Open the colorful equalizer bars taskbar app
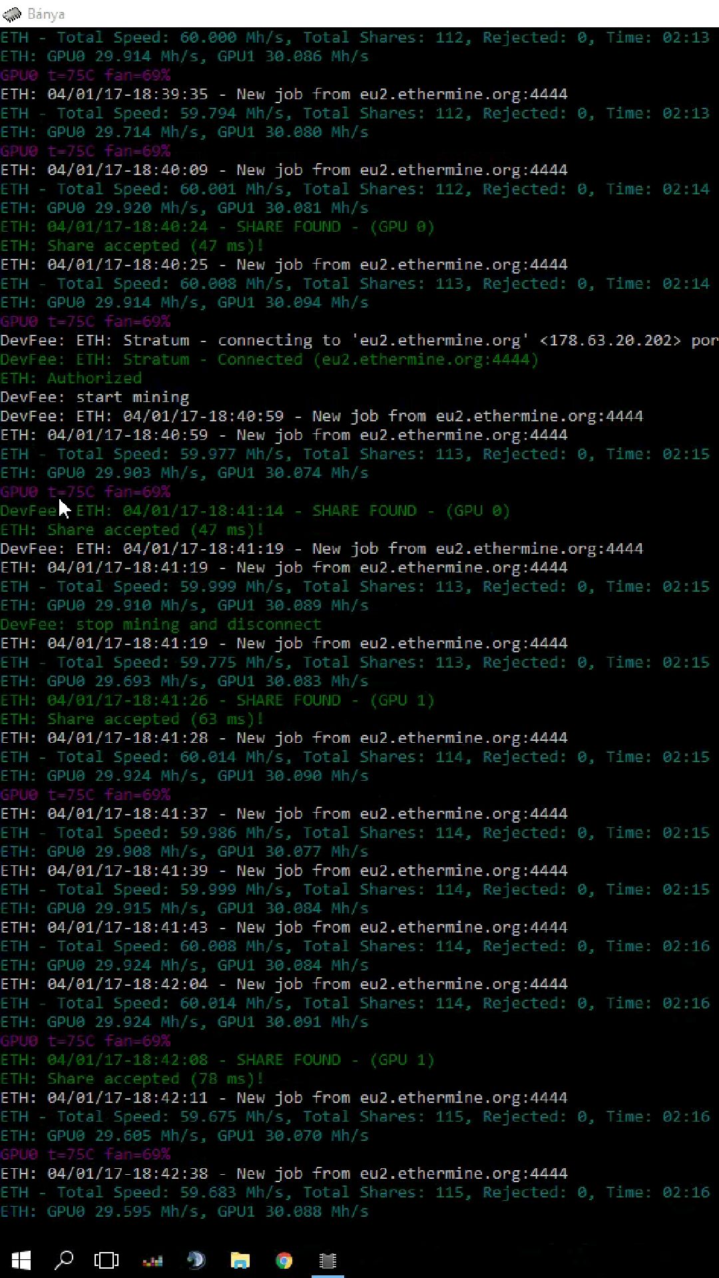 tap(152, 1261)
